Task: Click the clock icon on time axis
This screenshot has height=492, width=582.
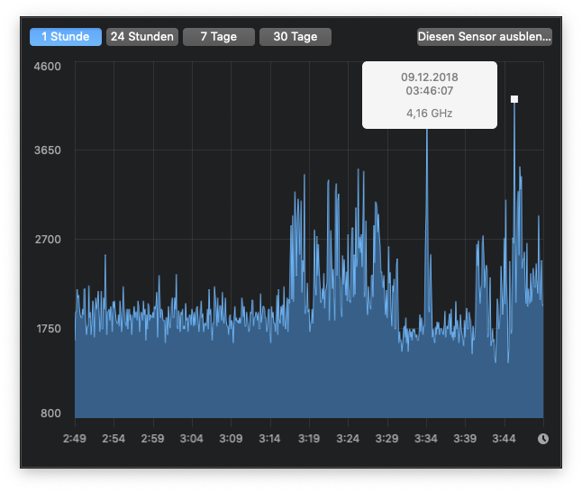Action: click(543, 439)
